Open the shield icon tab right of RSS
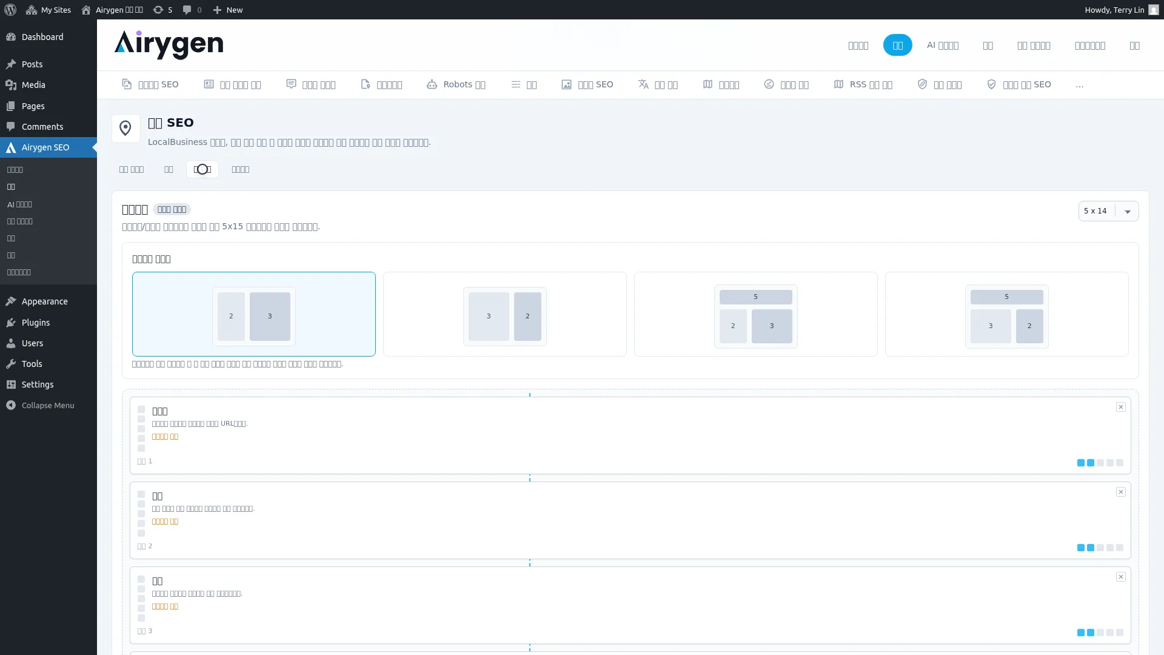The height and width of the screenshot is (655, 1164). pos(939,84)
